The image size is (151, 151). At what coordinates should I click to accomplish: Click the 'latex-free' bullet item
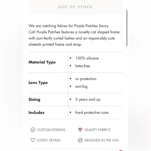click(x=83, y=66)
